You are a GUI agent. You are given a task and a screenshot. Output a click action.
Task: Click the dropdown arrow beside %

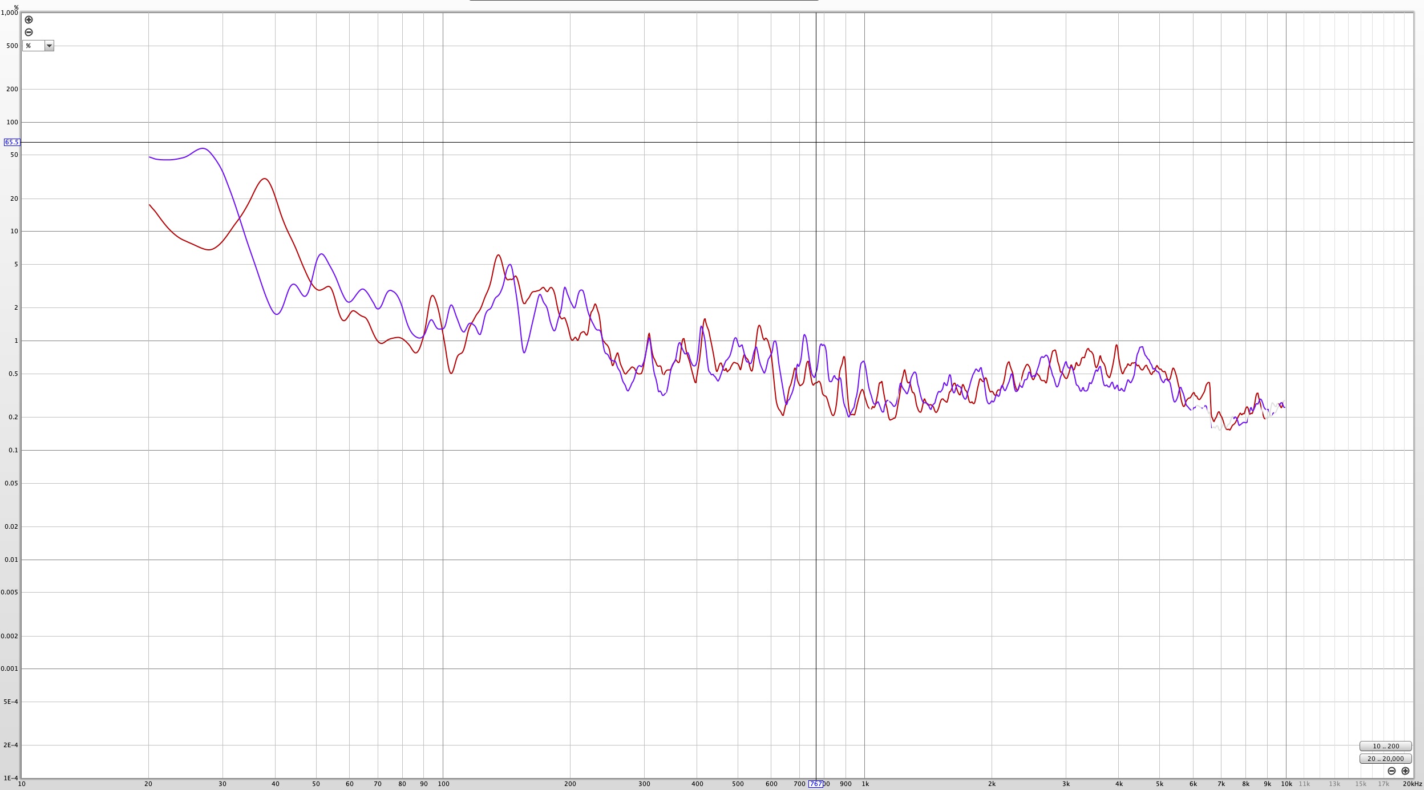point(49,46)
